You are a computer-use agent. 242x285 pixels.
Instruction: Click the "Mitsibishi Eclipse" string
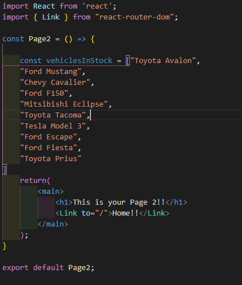(x=64, y=104)
